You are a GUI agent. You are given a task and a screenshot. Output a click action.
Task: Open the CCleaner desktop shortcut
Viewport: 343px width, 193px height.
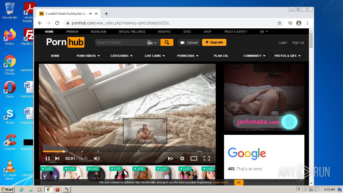(x=10, y=142)
